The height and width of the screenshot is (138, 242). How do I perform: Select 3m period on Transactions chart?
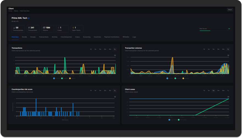(105, 49)
